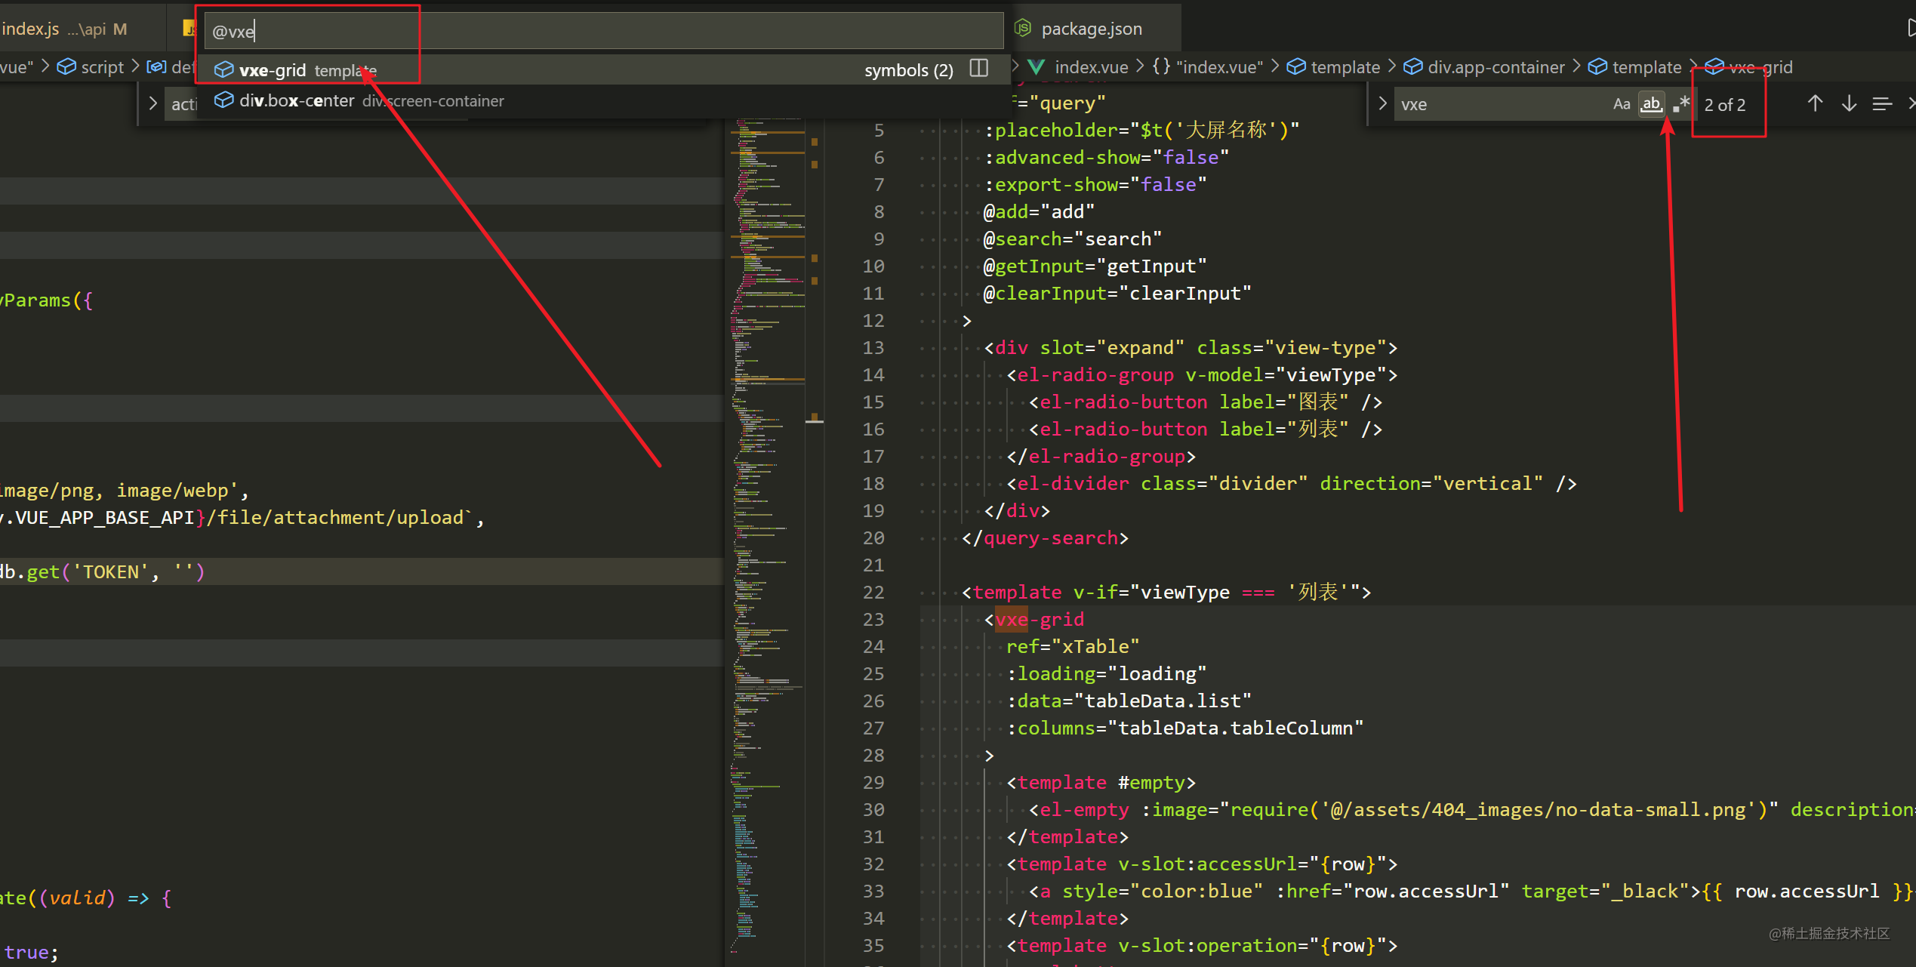
Task: Click the JS icon tab behind quick open
Action: coord(189,29)
